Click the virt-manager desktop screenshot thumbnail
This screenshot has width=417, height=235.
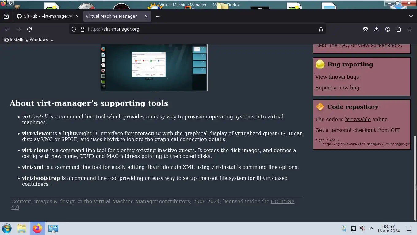click(x=154, y=68)
